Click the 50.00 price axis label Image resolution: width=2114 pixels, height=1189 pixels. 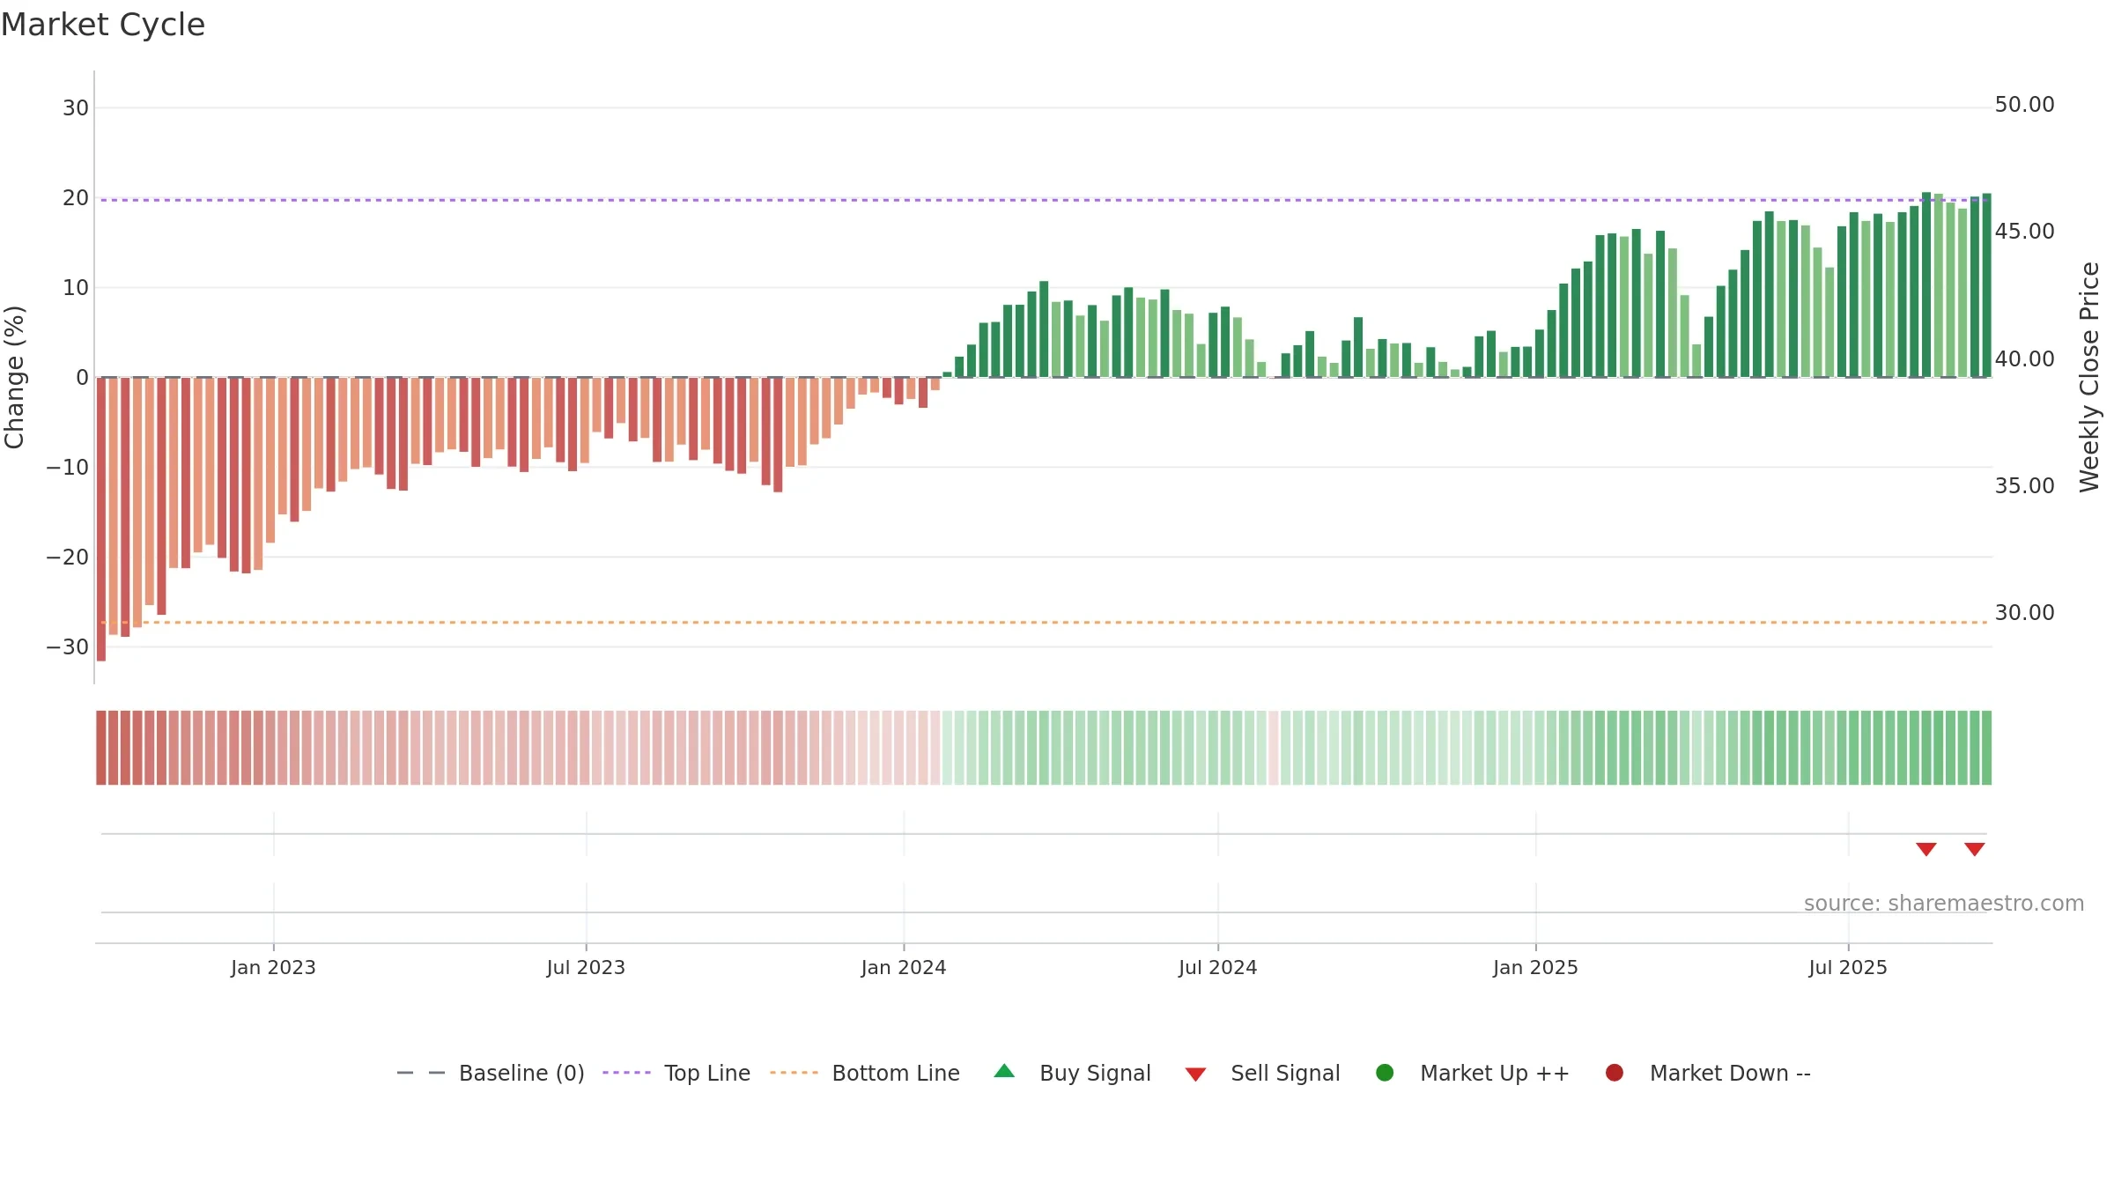(2024, 105)
